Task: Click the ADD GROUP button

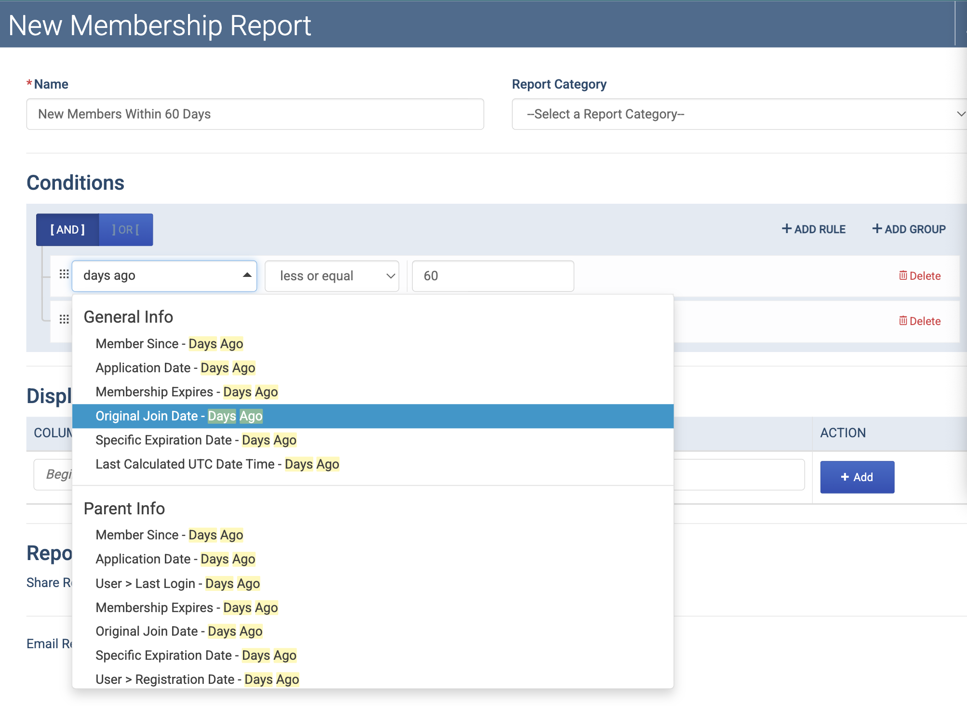Action: [x=909, y=229]
